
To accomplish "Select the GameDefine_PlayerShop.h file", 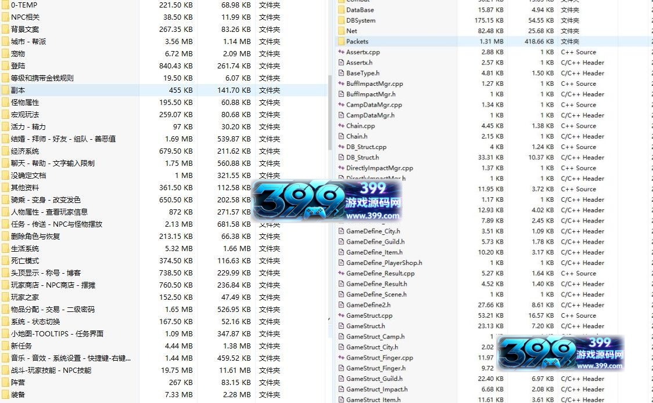I will point(385,263).
